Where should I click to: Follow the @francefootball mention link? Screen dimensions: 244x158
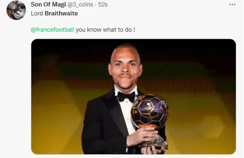[52, 29]
